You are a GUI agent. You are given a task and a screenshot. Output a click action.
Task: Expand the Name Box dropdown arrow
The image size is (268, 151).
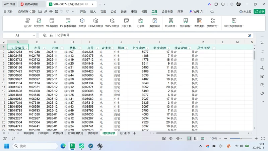[x=34, y=36]
